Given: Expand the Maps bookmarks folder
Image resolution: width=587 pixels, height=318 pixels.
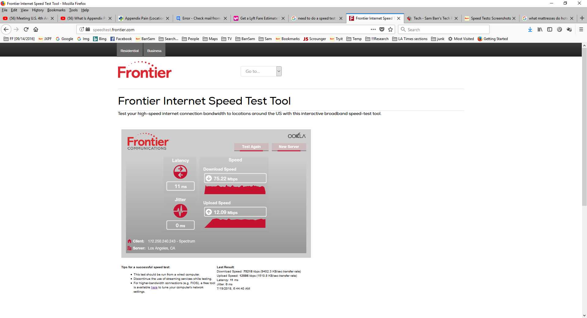Looking at the screenshot, I should 210,39.
